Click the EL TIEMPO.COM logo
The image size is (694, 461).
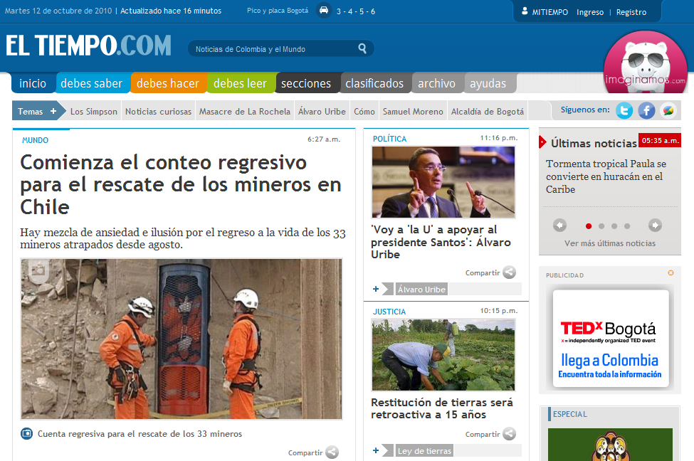pyautogui.click(x=88, y=46)
